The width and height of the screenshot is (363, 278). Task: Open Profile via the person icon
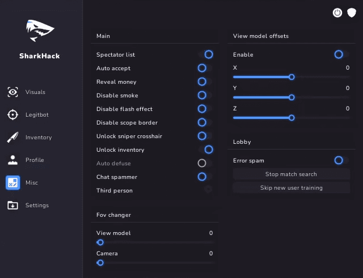12,160
